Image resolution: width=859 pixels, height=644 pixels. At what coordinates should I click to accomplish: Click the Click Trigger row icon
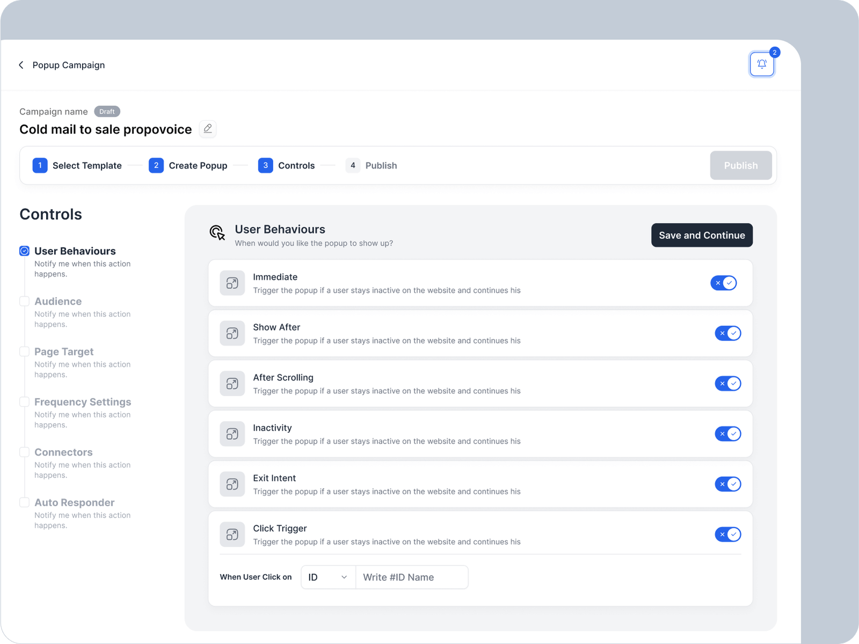[232, 534]
